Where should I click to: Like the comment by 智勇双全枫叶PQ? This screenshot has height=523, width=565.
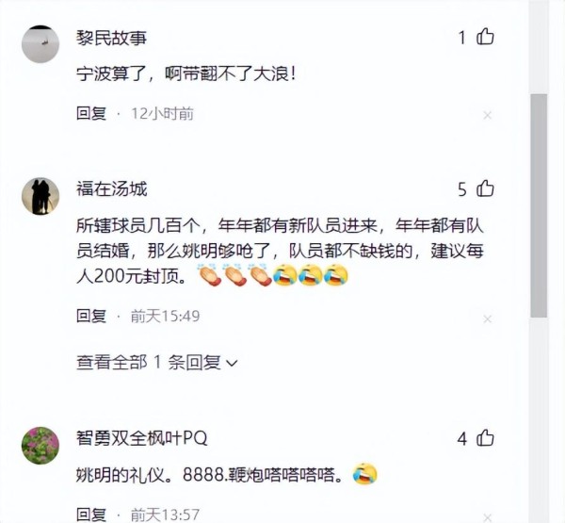pyautogui.click(x=485, y=438)
